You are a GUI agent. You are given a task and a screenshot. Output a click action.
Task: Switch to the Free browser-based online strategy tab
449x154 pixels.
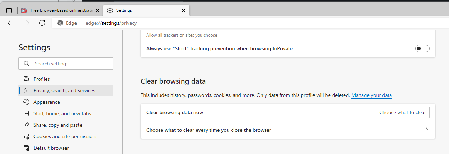point(60,10)
